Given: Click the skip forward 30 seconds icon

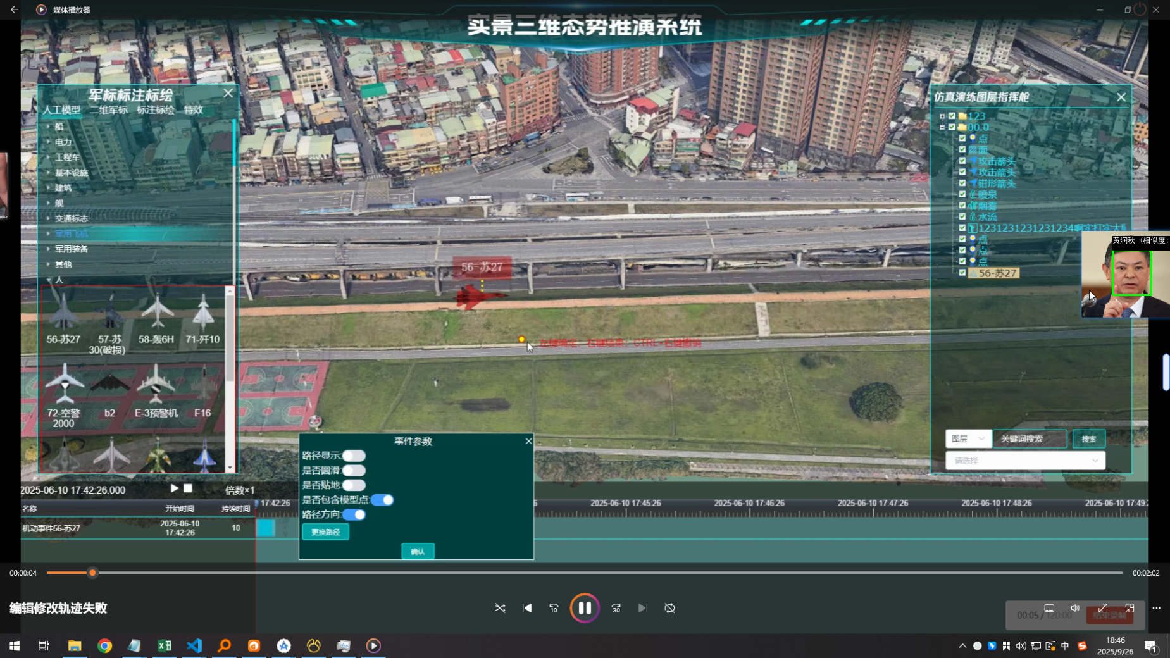Looking at the screenshot, I should tap(616, 608).
